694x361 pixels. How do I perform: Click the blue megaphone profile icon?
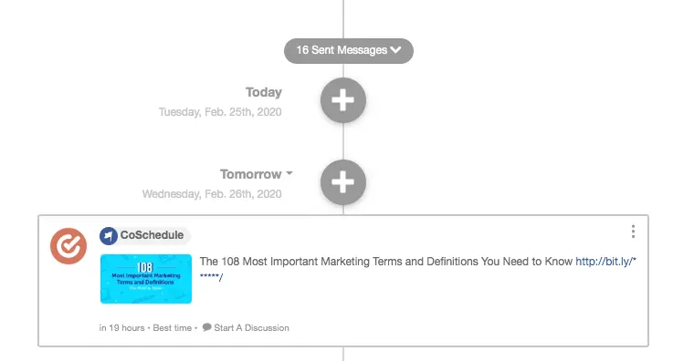coord(109,235)
